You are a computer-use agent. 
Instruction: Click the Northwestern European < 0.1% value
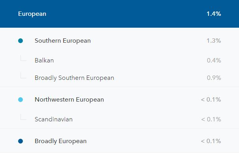pos(211,100)
